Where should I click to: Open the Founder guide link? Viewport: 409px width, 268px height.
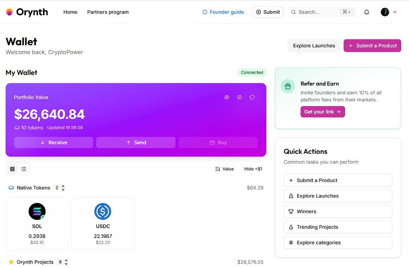click(223, 12)
